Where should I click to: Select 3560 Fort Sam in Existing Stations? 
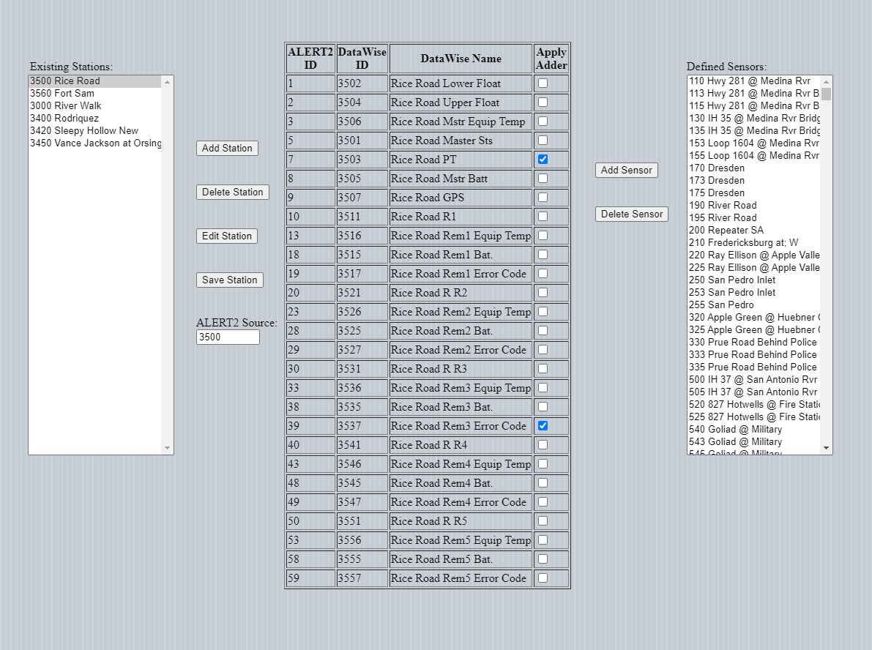pos(62,94)
